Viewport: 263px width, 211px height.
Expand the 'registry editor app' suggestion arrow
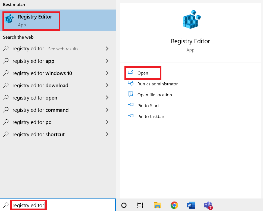point(107,61)
